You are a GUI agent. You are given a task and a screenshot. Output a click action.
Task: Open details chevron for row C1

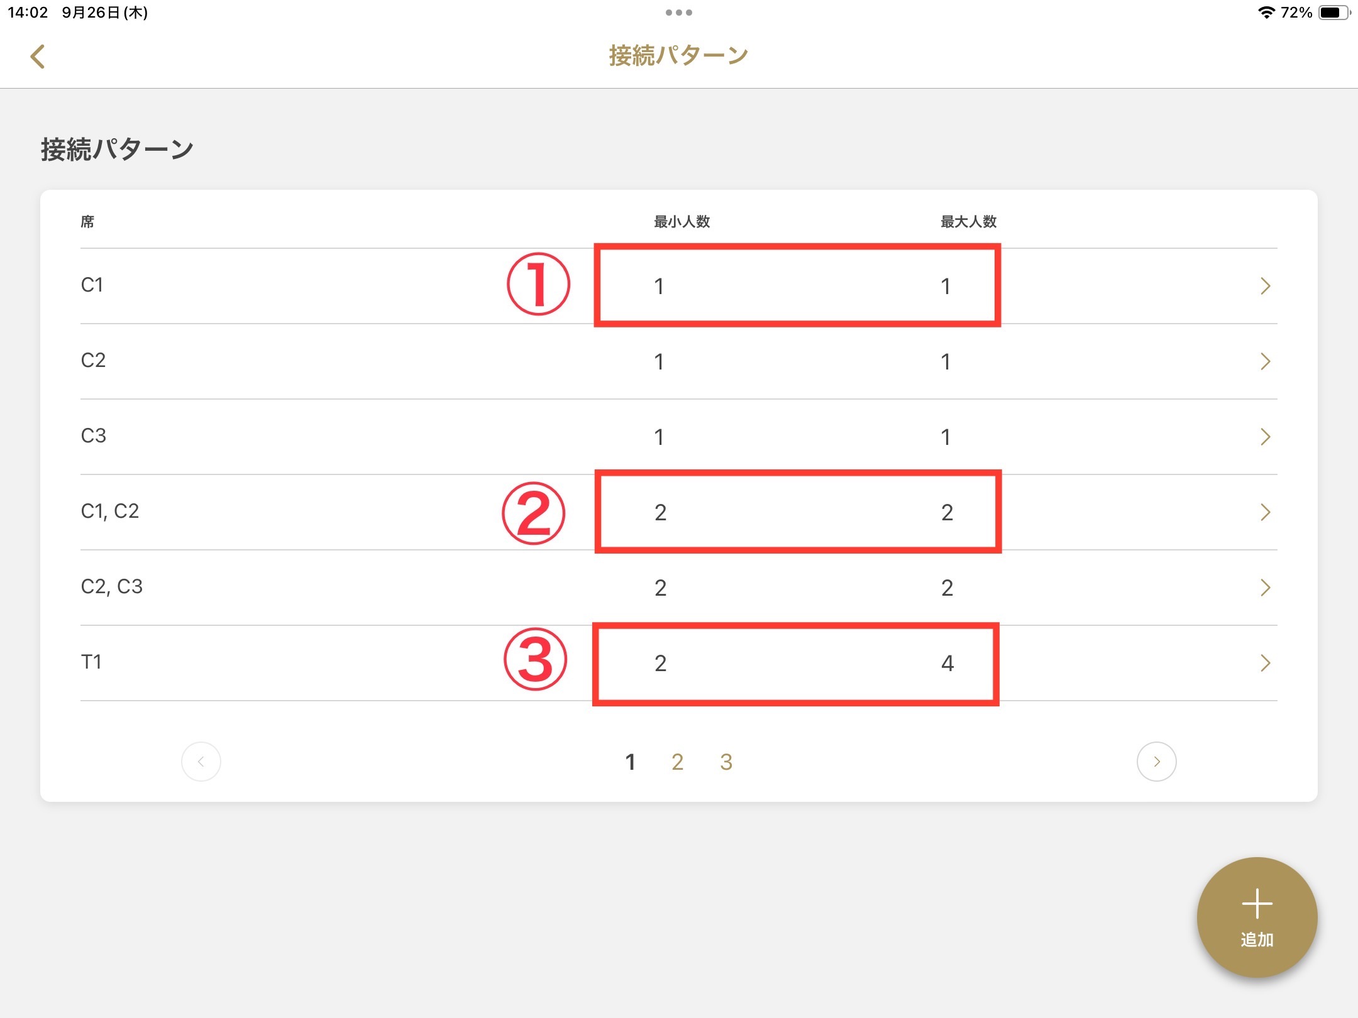click(x=1266, y=286)
